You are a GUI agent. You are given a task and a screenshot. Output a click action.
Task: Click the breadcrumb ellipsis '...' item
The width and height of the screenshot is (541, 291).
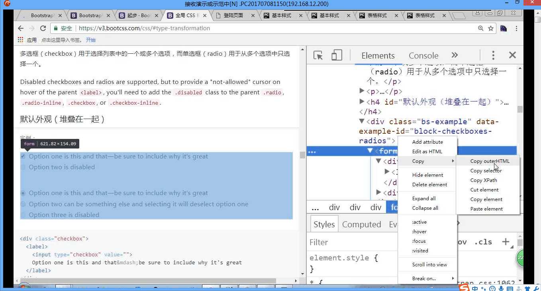pyautogui.click(x=315, y=207)
